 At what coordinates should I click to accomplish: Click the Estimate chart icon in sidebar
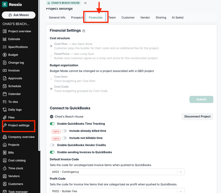click(4, 39)
